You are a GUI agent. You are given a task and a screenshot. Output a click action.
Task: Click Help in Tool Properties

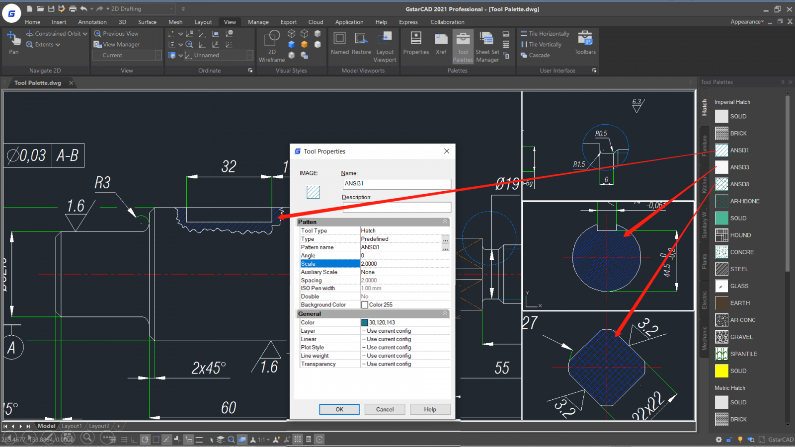point(430,409)
